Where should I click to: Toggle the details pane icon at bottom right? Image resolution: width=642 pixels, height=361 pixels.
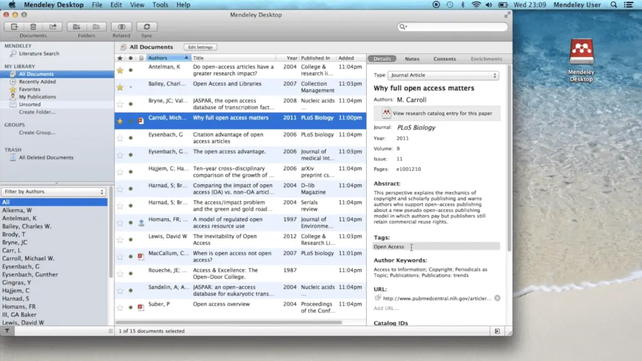coord(497,331)
